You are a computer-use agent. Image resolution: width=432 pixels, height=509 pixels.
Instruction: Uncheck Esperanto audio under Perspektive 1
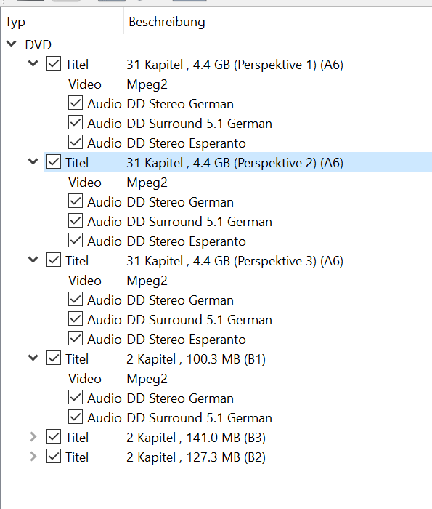pyautogui.click(x=76, y=143)
